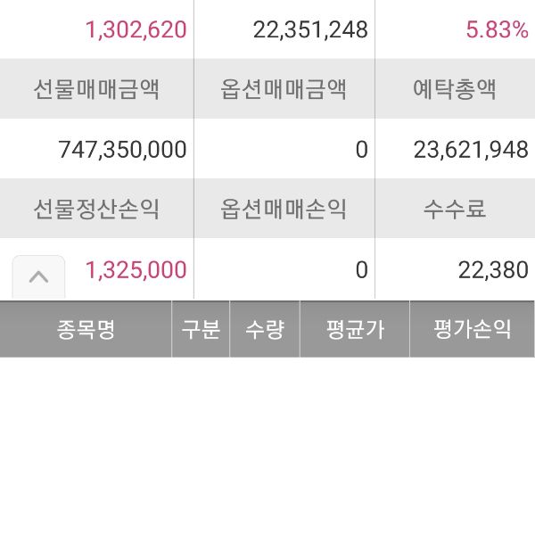This screenshot has width=535, height=535.
Task: Select the 1,325,000 settlement profit value
Action: (x=136, y=270)
